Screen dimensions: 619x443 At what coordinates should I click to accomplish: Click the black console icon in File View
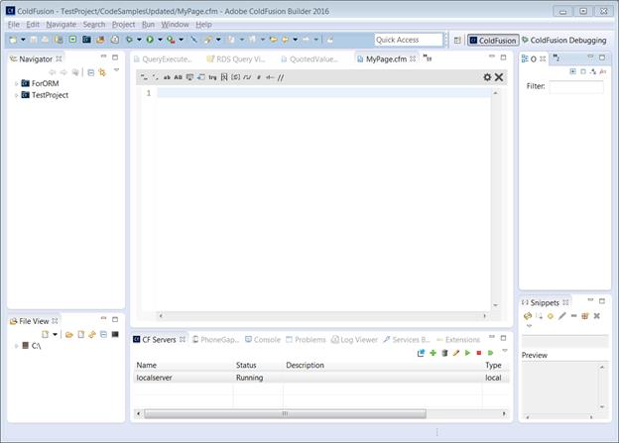pos(115,334)
